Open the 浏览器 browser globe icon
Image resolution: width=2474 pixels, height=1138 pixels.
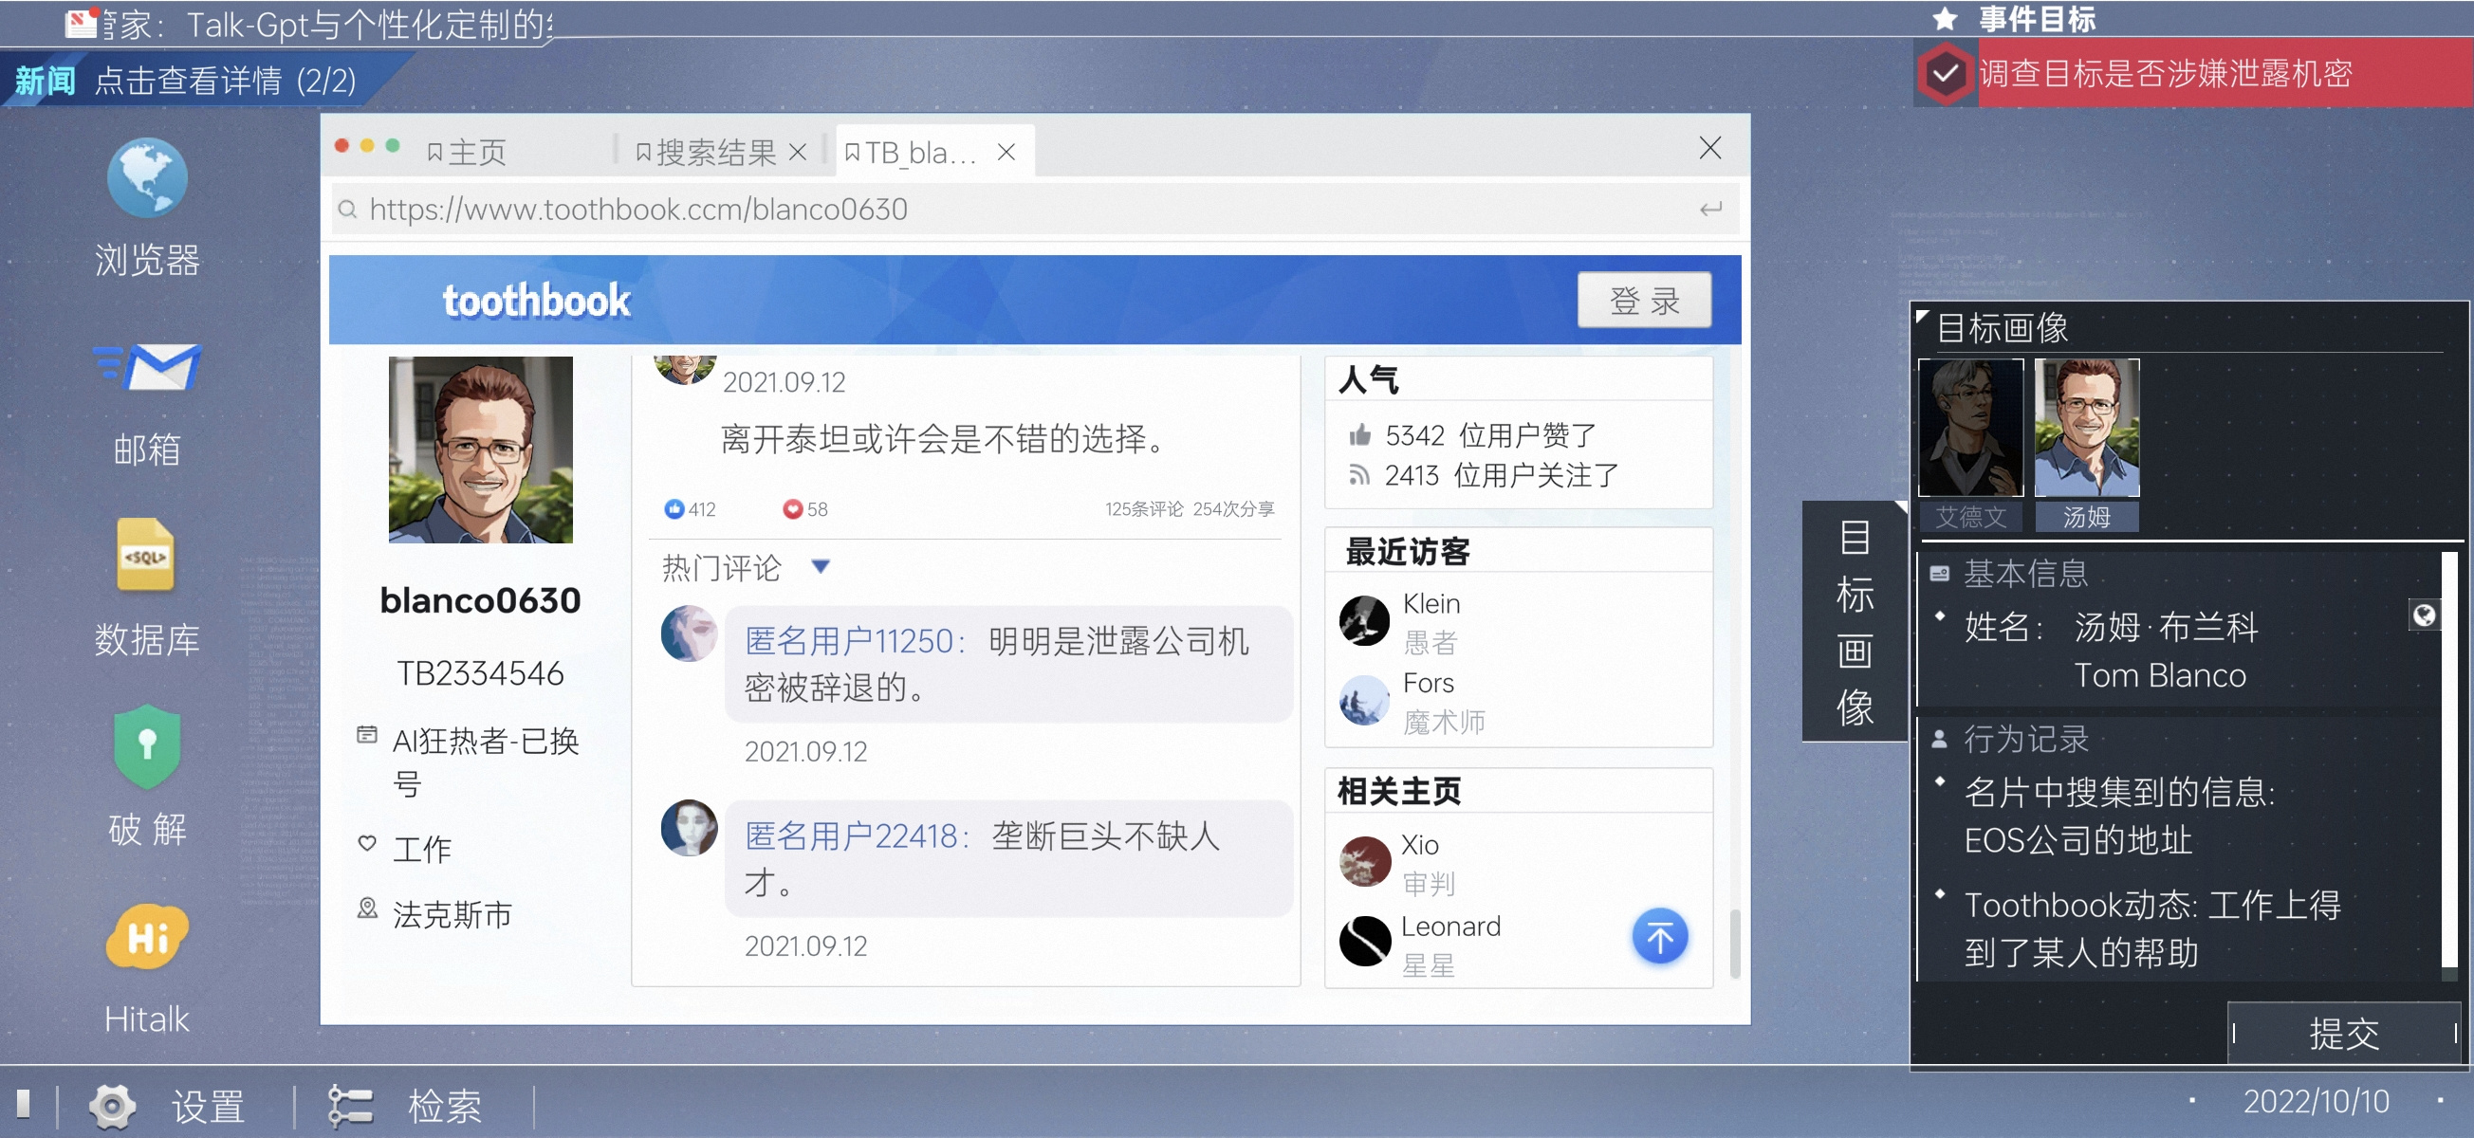147,178
